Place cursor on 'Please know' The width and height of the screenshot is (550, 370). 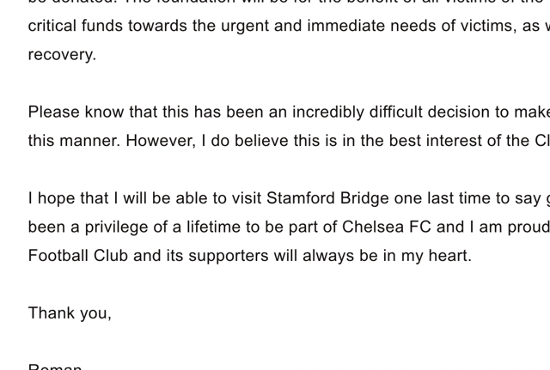point(76,112)
